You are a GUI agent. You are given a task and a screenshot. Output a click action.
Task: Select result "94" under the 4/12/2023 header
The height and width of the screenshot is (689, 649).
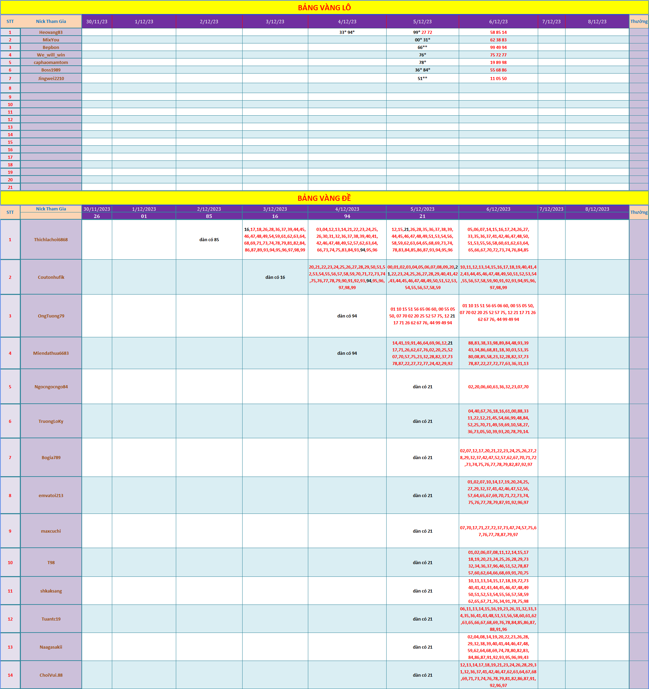pyautogui.click(x=347, y=216)
